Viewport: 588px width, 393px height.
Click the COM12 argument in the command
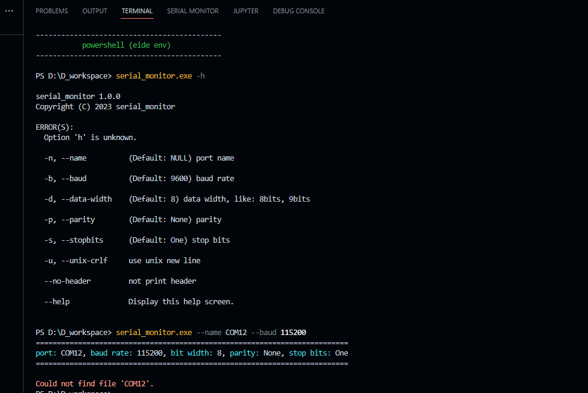tap(235, 332)
